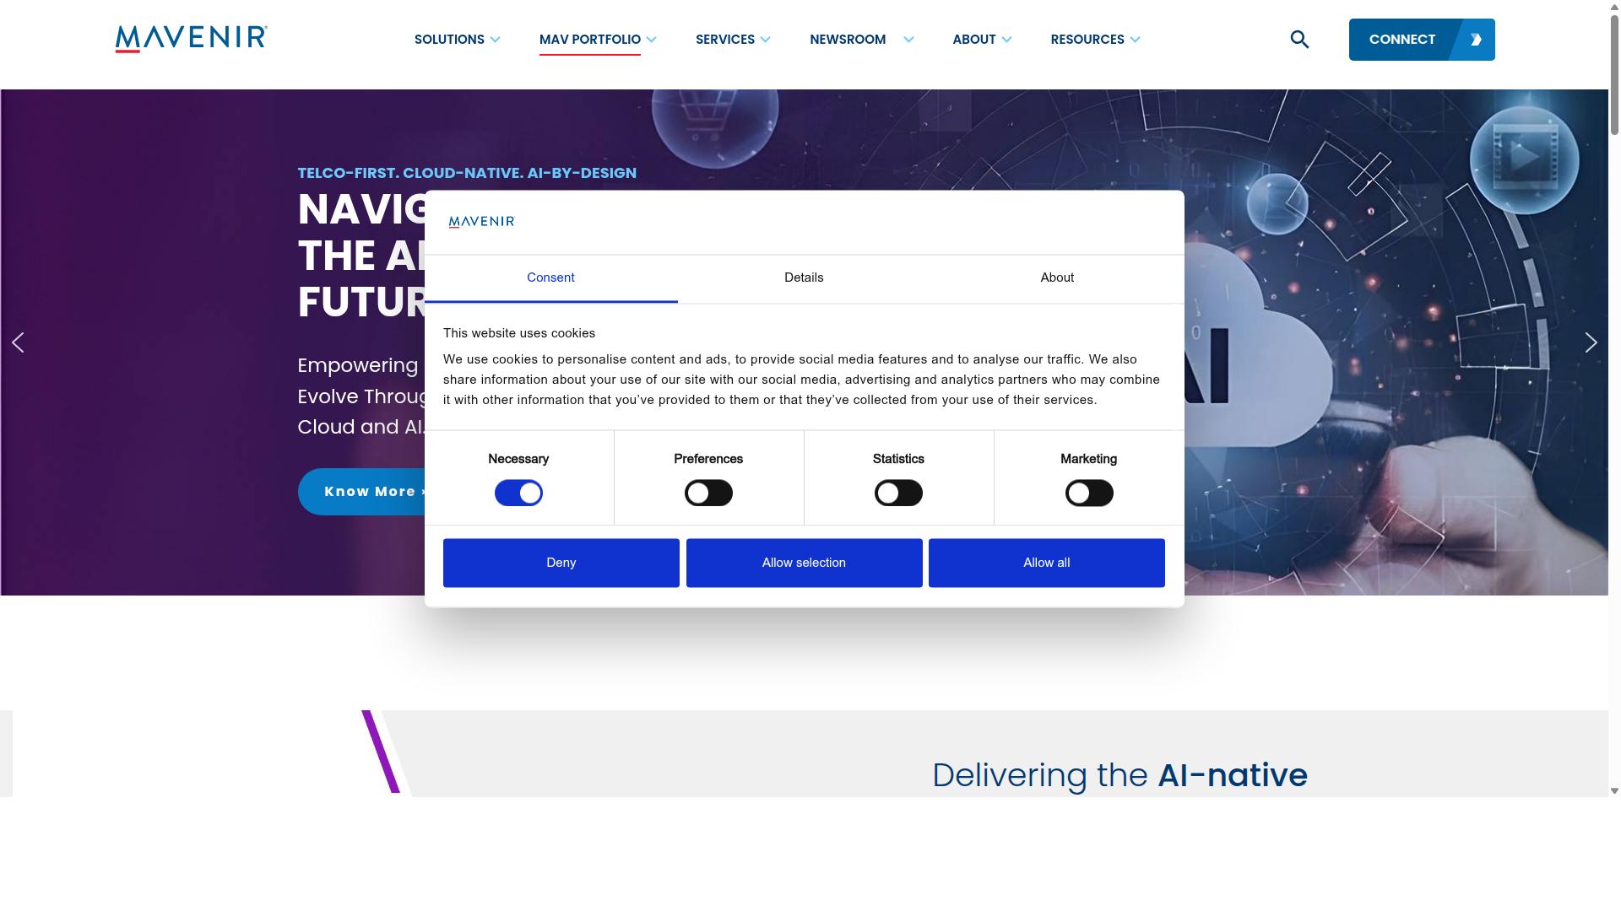Click the CONNECT button

pyautogui.click(x=1422, y=40)
